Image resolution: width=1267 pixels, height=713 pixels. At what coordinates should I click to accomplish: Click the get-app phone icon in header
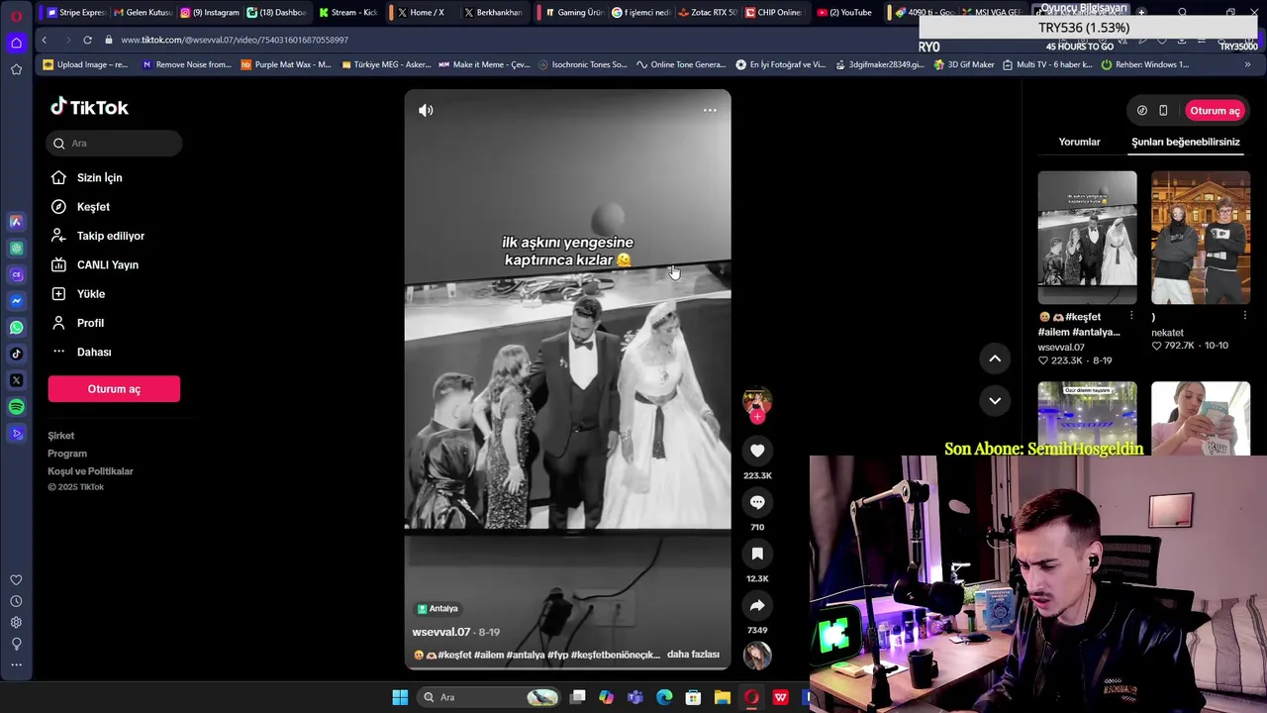tap(1163, 111)
